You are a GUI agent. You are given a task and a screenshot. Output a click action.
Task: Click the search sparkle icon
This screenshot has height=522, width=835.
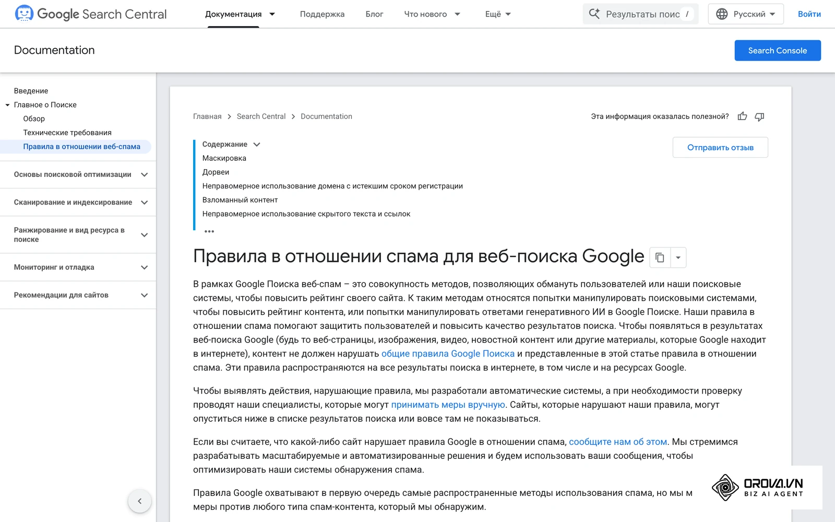click(x=594, y=14)
